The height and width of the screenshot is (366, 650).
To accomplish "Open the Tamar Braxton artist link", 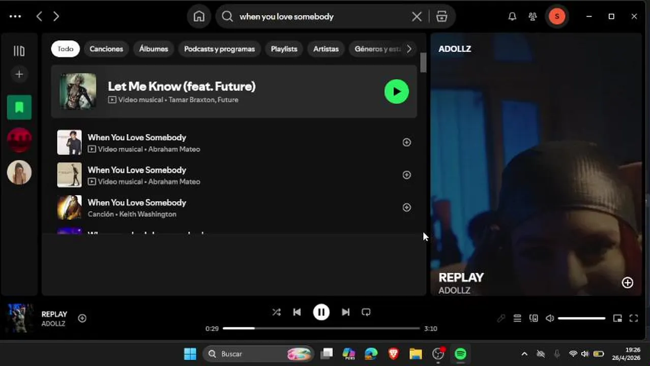I will click(191, 100).
